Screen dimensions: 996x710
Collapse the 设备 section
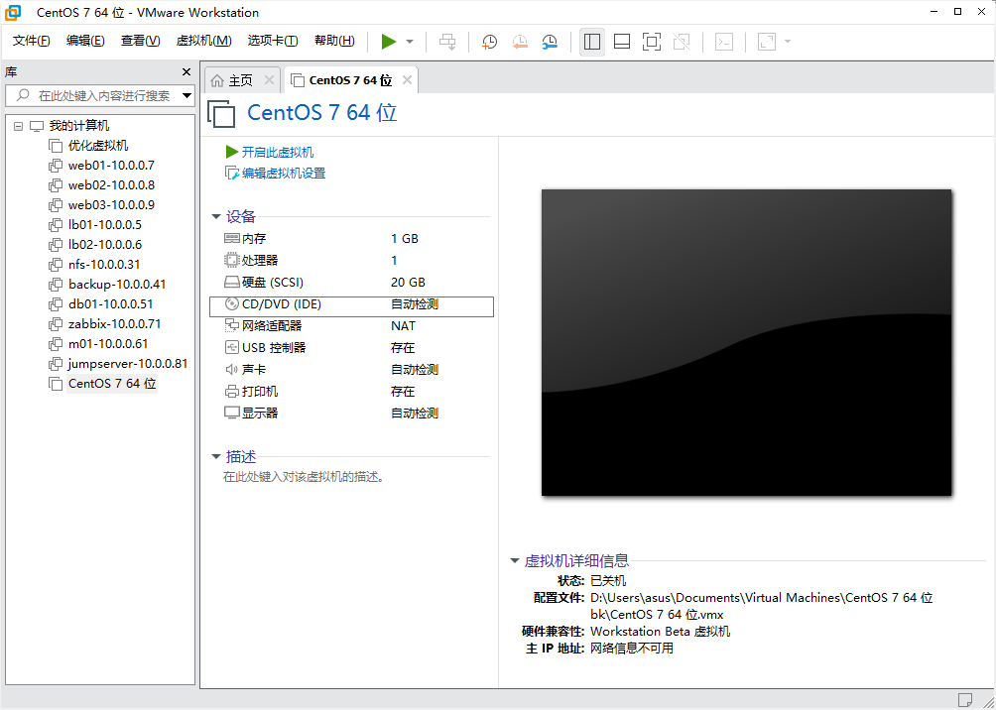(x=216, y=216)
